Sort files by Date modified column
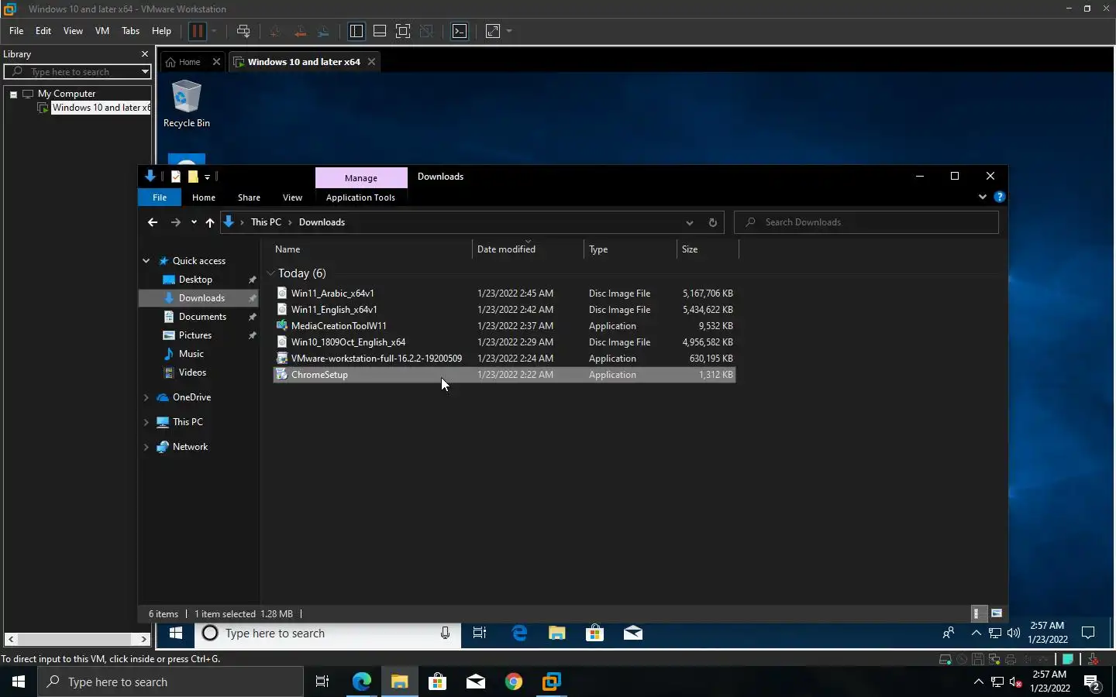The image size is (1116, 697). (528, 249)
